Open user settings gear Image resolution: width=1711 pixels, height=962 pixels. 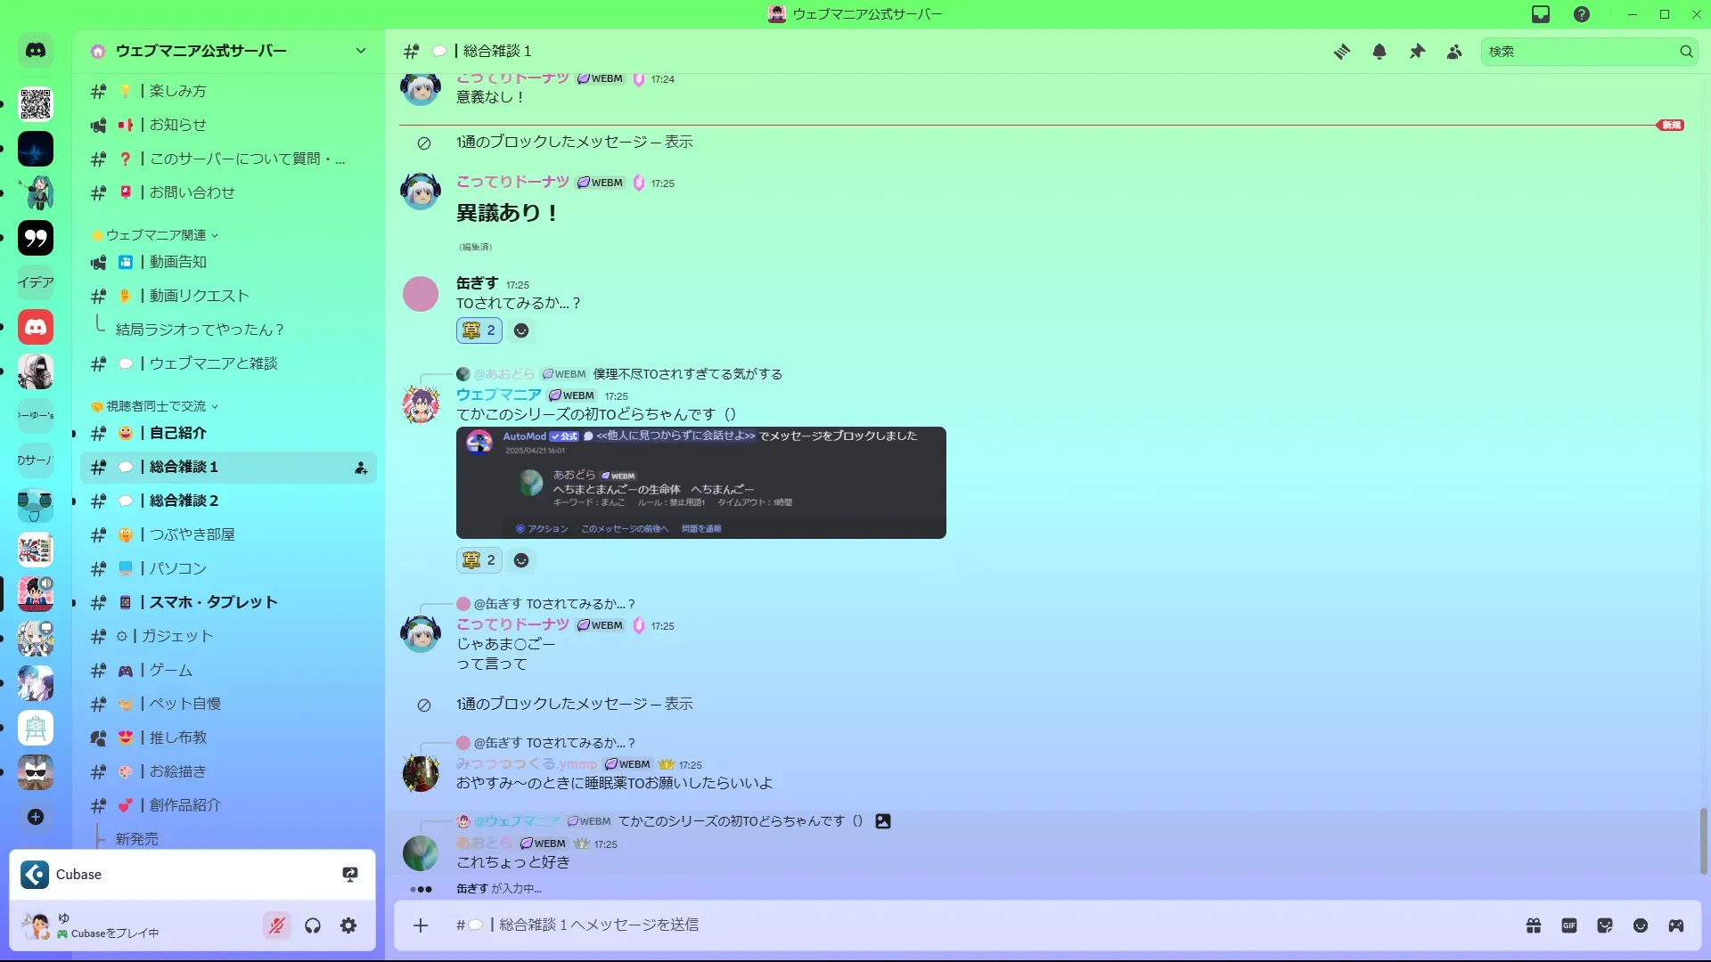[348, 925]
